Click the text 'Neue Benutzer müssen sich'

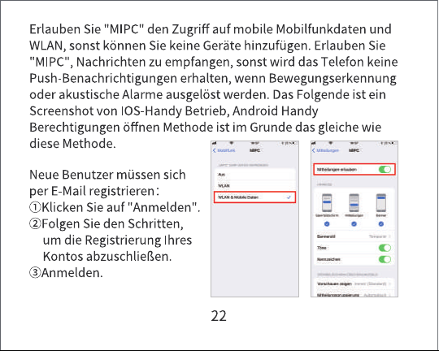coord(107,175)
